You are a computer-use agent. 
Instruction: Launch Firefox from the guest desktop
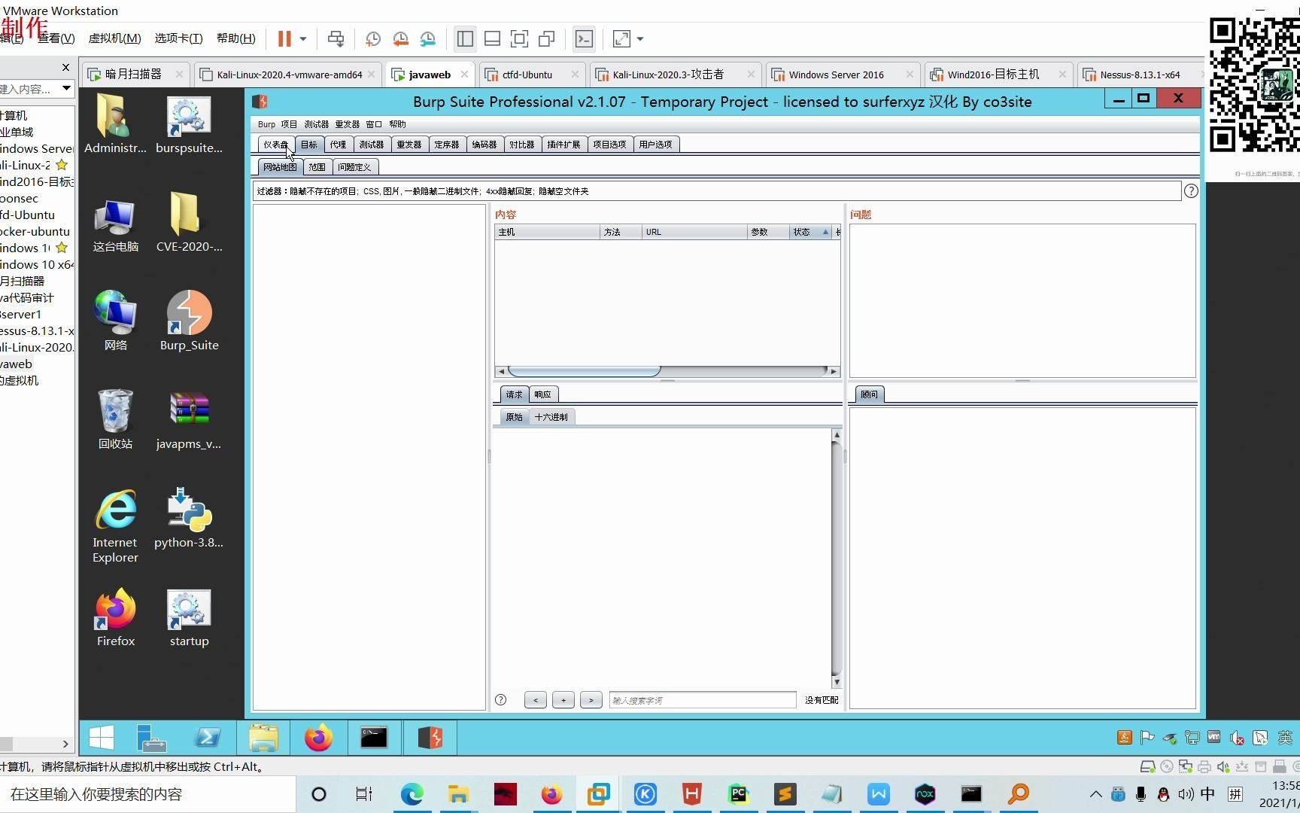click(x=115, y=618)
